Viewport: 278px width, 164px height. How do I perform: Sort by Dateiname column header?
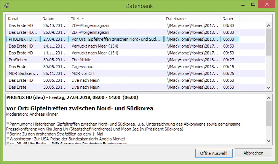[192, 19]
